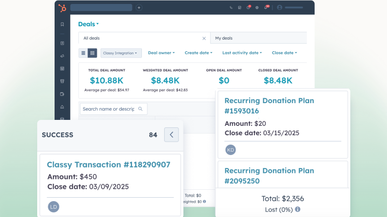The width and height of the screenshot is (387, 217).
Task: Switch to board grid view
Action: pyautogui.click(x=92, y=53)
